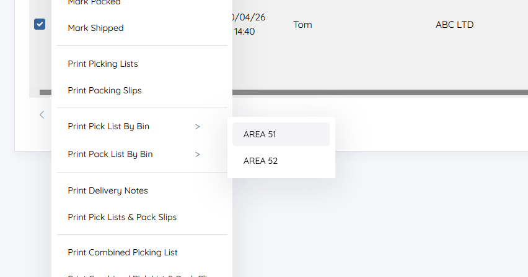Select Mark Shipped in the actions menu
This screenshot has width=528, height=277.
[x=95, y=28]
